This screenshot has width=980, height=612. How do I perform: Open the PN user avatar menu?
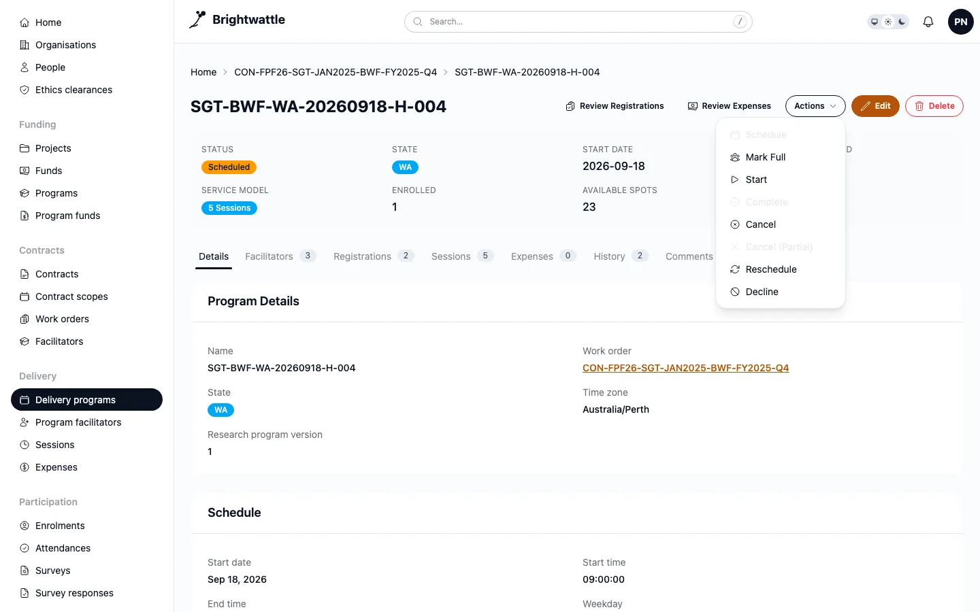coord(961,22)
